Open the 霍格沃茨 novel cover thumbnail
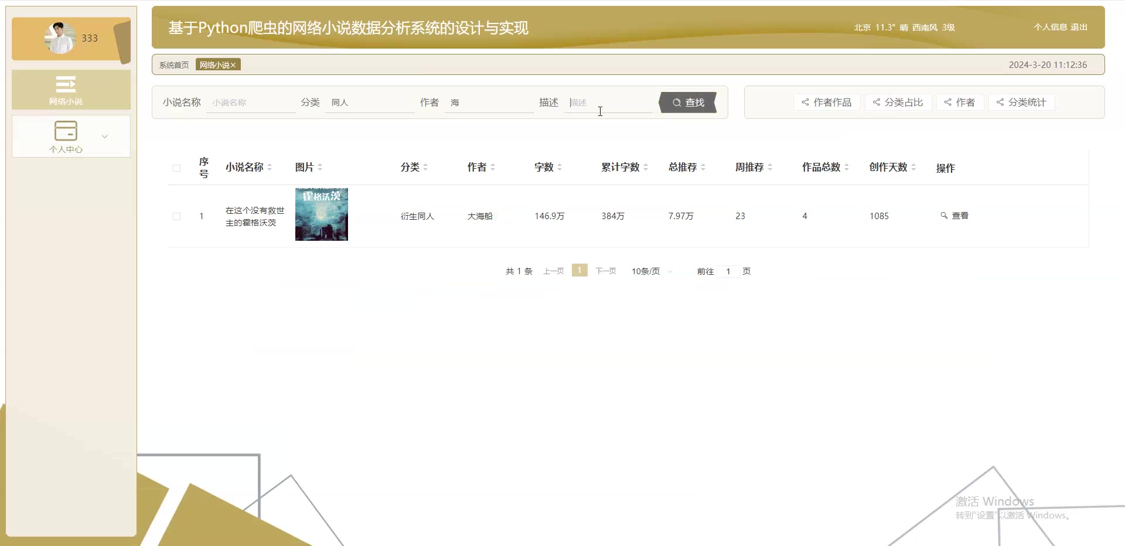This screenshot has height=546, width=1125. [322, 214]
